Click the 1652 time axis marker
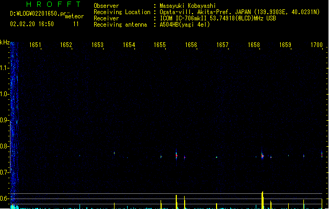The width and height of the screenshot is (329, 209). (66, 45)
